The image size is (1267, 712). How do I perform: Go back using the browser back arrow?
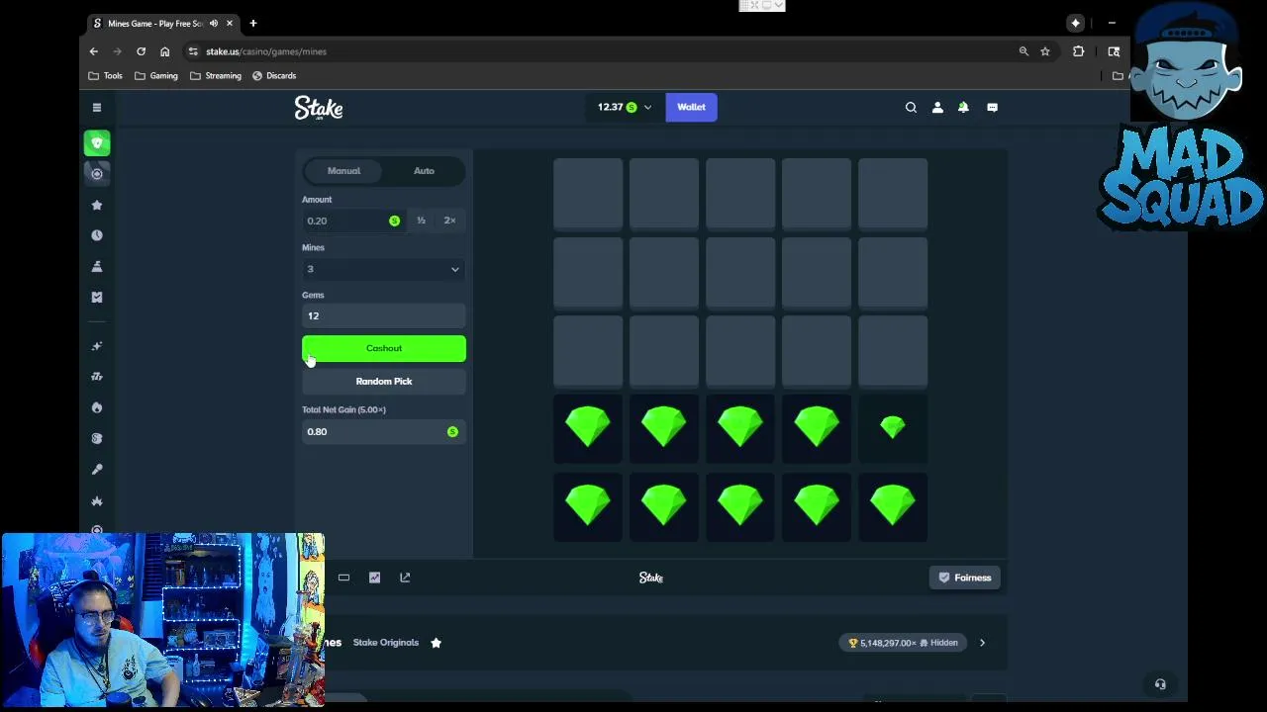click(x=94, y=51)
